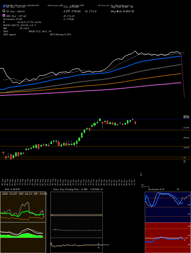The width and height of the screenshot is (191, 253).
Task: Click the 'Stochastics: 81.96' reading
Action: point(12,19)
